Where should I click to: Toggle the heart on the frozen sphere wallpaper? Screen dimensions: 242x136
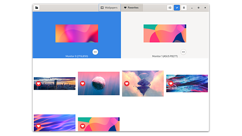click(82, 84)
